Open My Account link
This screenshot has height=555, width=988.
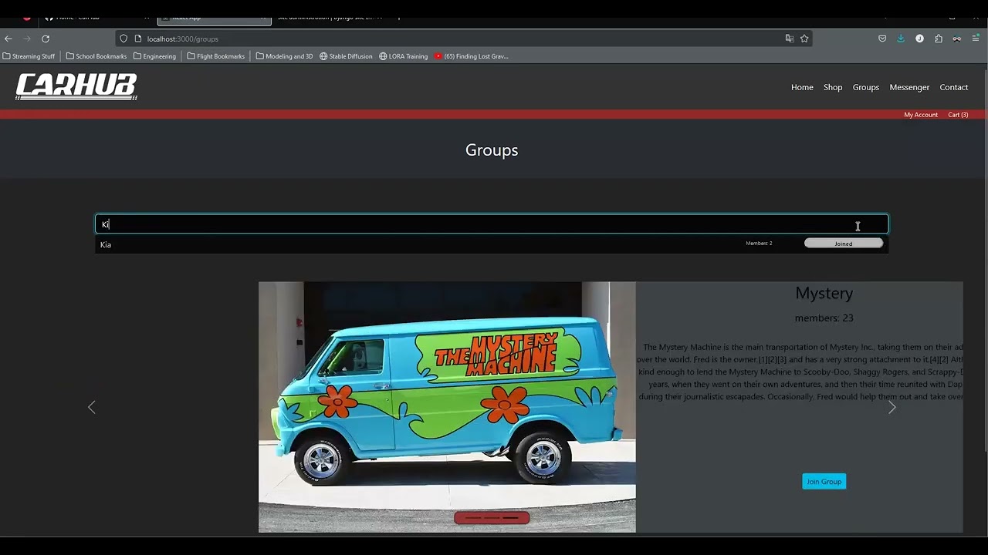(x=921, y=115)
